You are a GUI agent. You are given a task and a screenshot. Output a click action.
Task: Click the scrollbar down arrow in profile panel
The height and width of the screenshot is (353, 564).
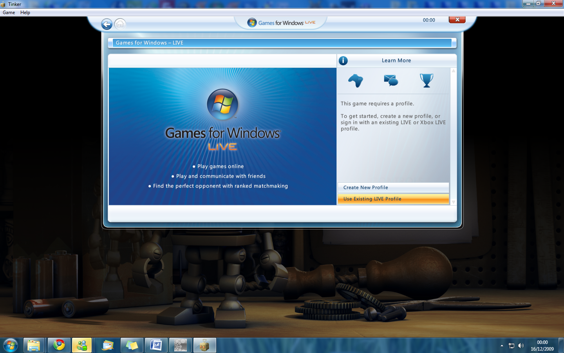[x=454, y=202]
